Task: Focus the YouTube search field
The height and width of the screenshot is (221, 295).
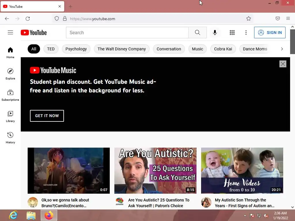Action: click(127, 33)
